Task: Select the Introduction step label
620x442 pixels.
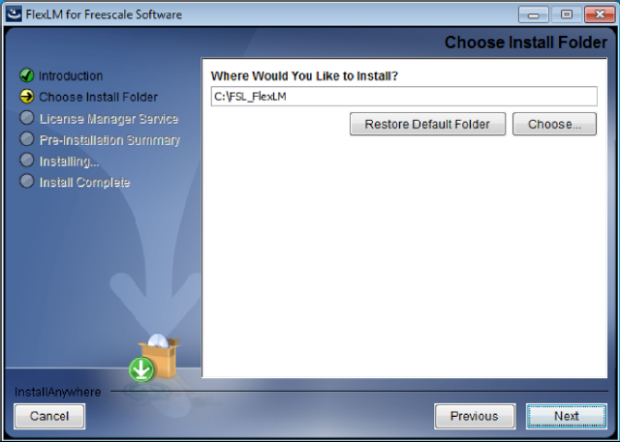Action: tap(71, 75)
